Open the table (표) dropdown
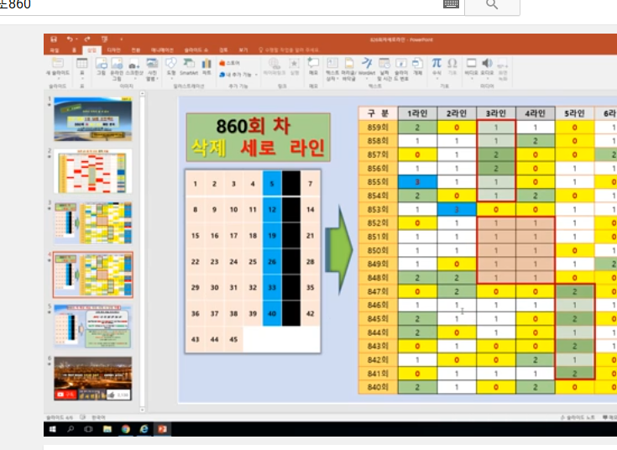Viewport: 617px width, 450px height. [82, 73]
